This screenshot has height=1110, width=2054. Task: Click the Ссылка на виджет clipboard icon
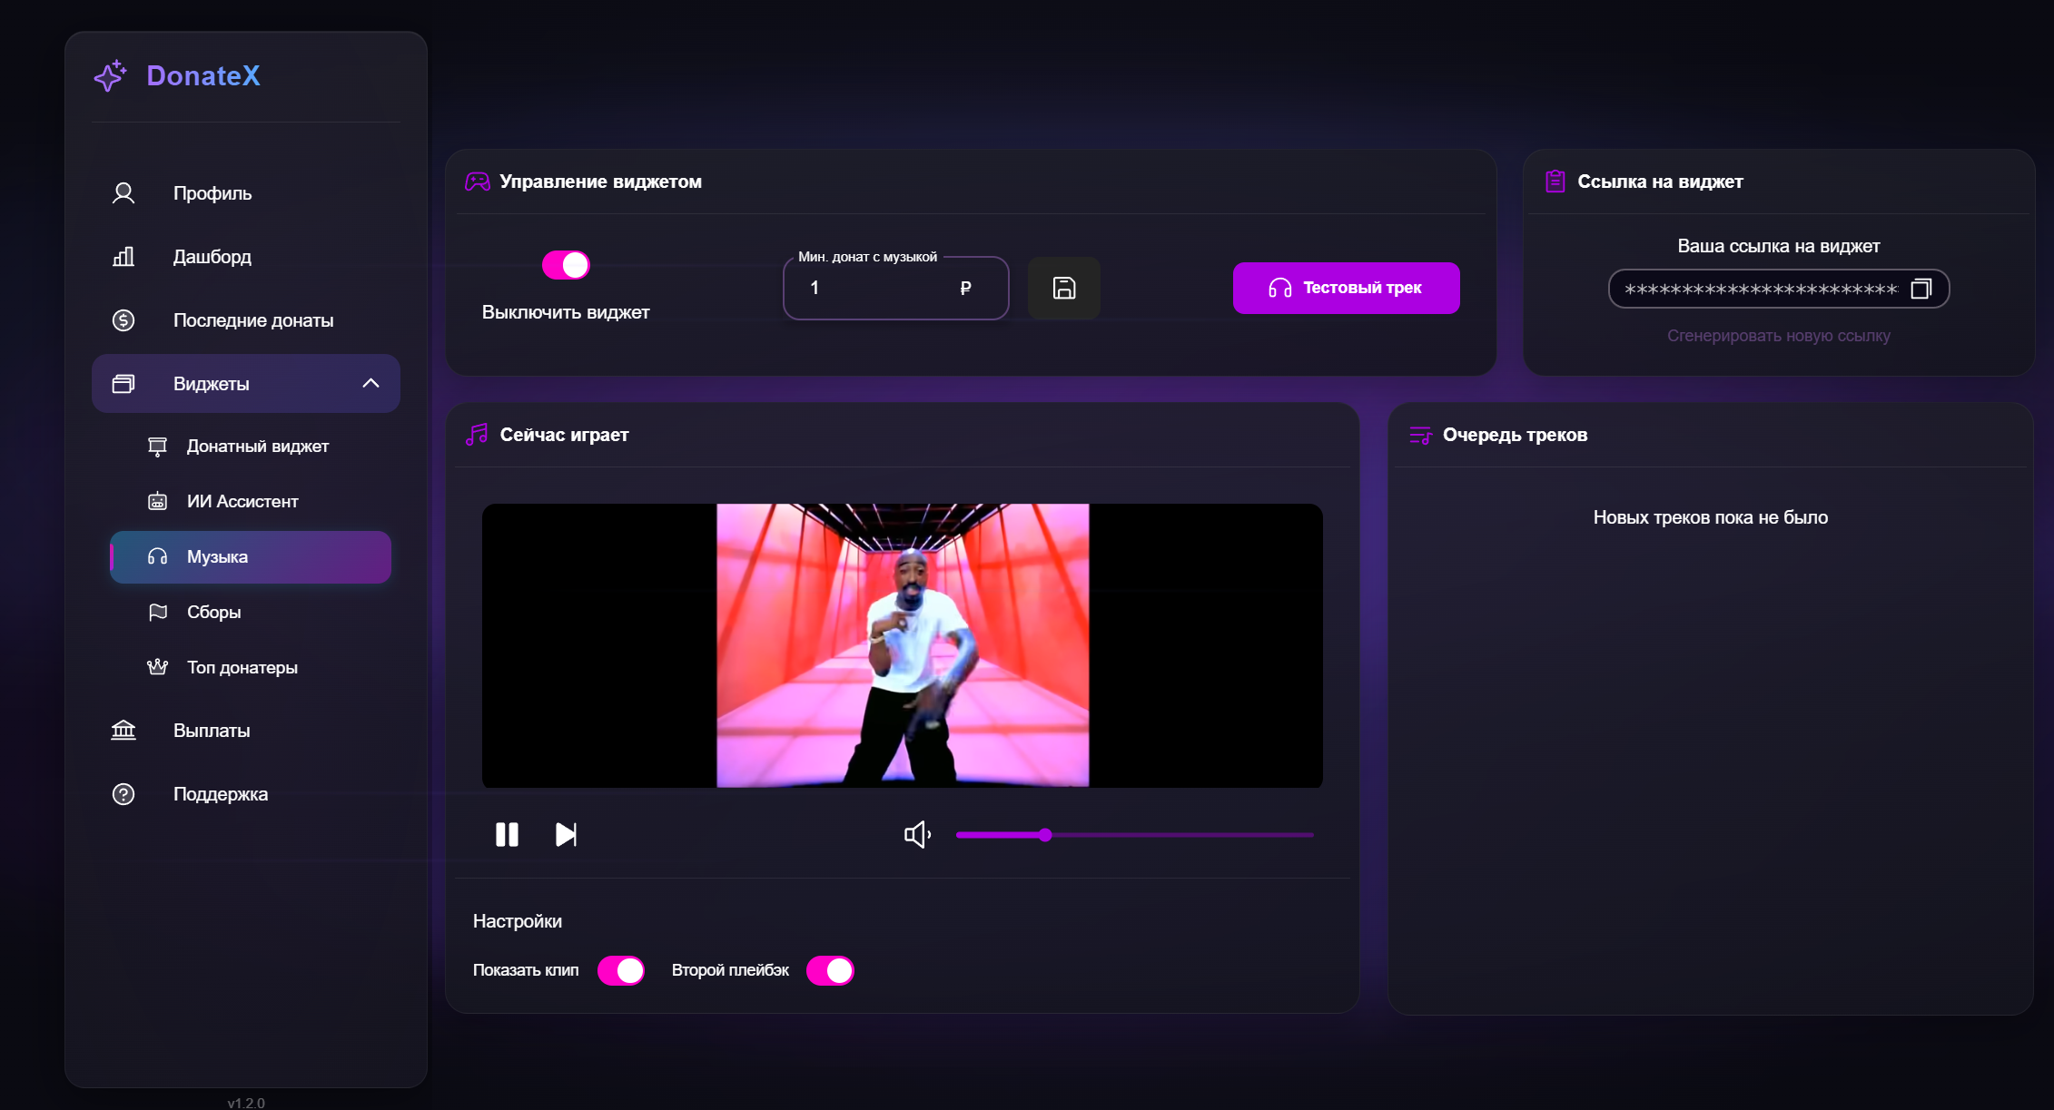(1555, 182)
